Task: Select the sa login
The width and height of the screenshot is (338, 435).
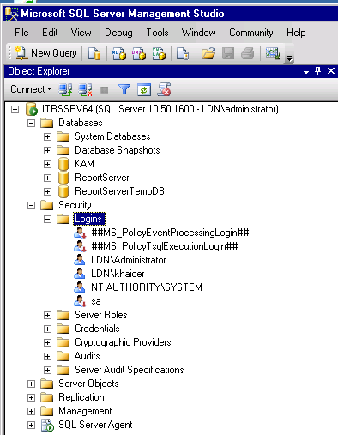Action: [96, 301]
